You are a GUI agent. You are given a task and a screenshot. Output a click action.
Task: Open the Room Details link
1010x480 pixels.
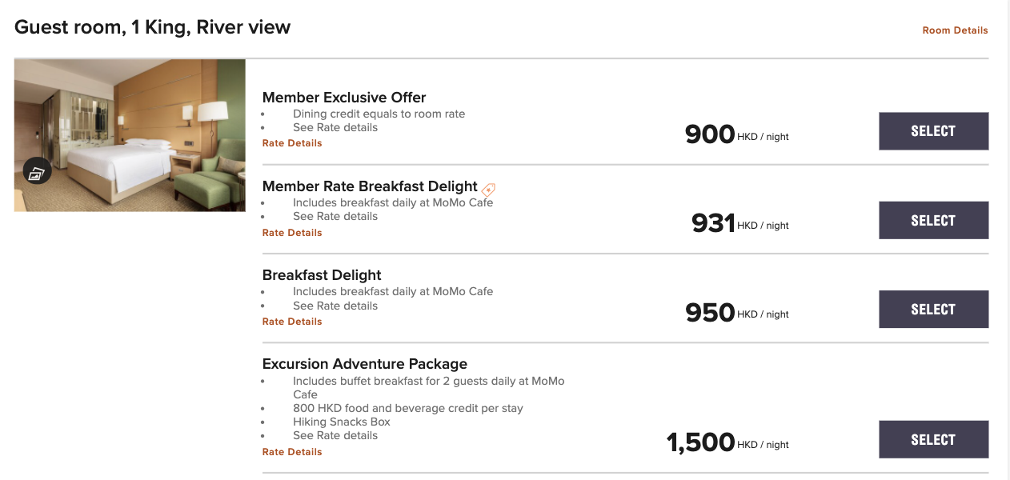(955, 30)
